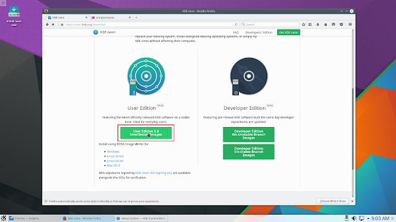Switch to the KDE neon tab
This screenshot has height=222, width=396.
pyautogui.click(x=67, y=18)
